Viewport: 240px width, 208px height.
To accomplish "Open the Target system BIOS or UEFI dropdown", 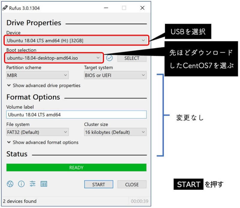I will [115, 75].
